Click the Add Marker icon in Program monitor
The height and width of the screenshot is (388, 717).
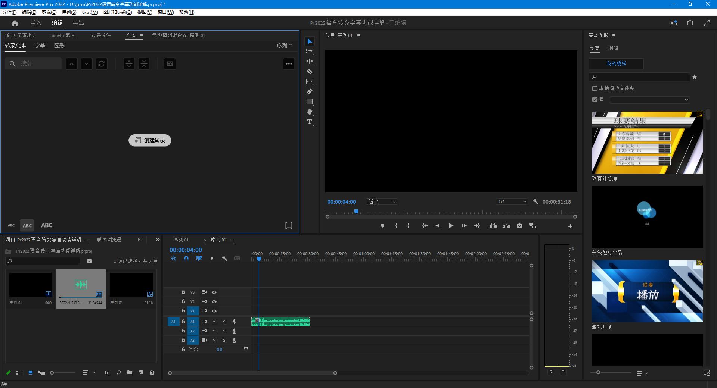[382, 226]
